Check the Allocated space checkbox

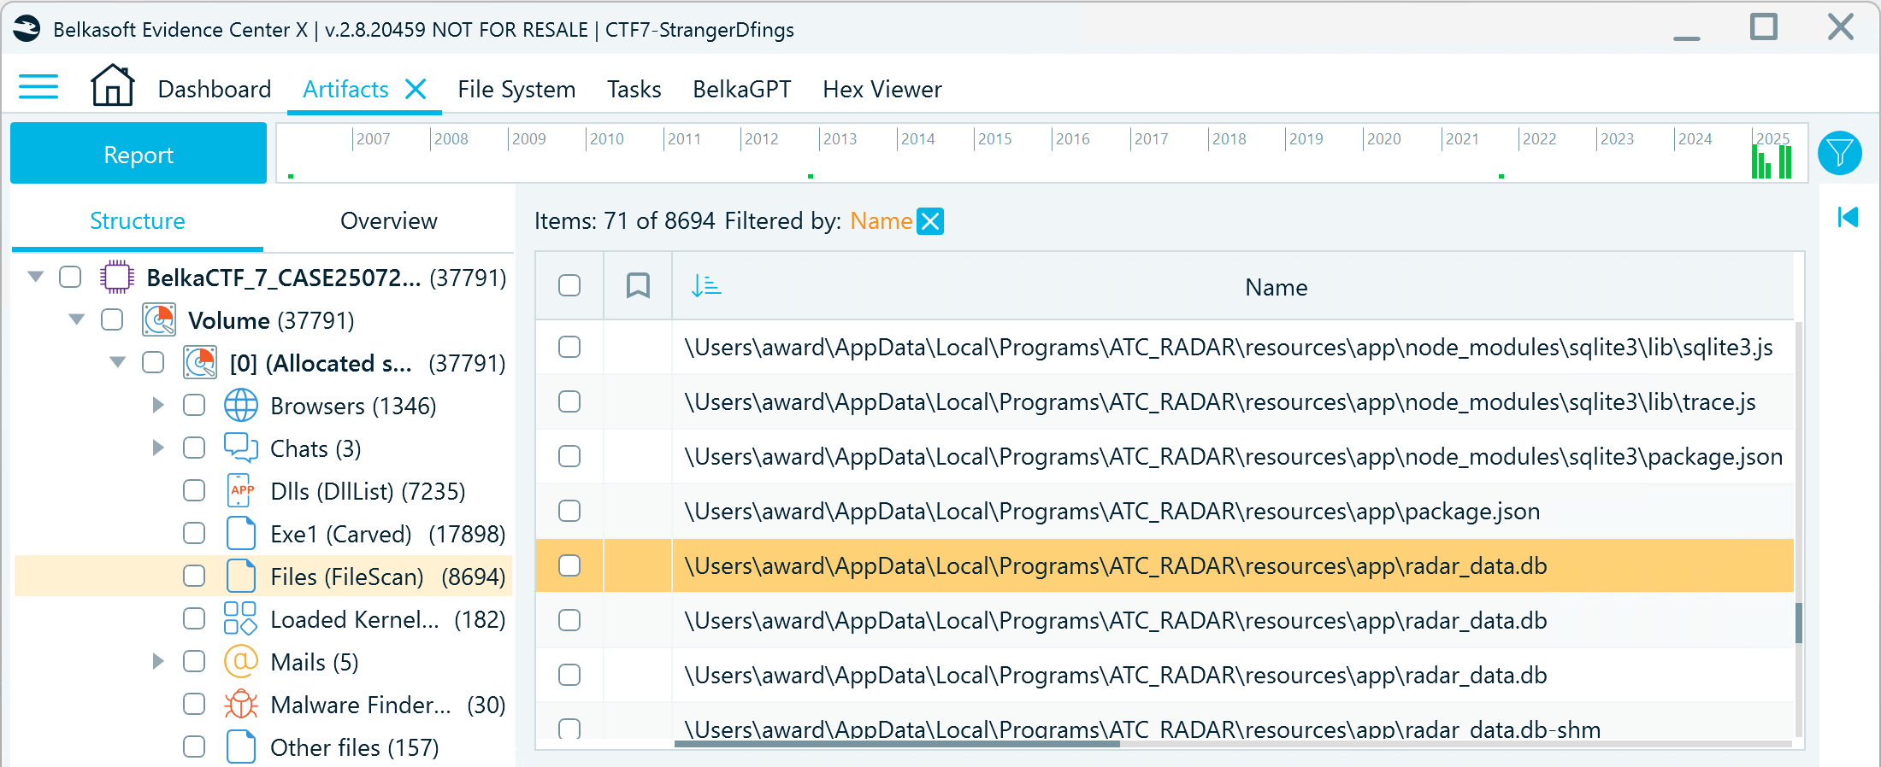(x=153, y=362)
